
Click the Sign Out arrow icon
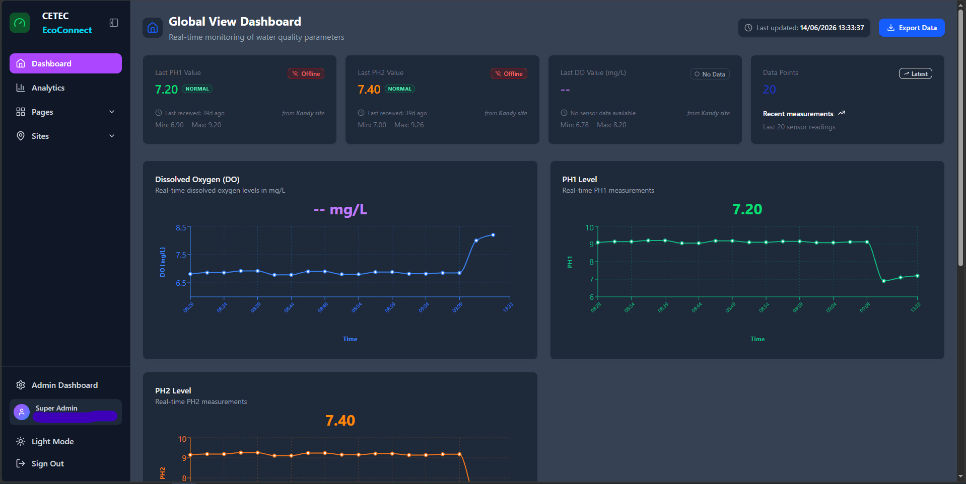21,463
